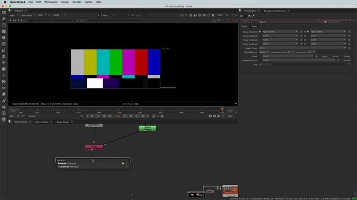Open the Node tab in Copy1 properties
357x200 pixels.
tap(254, 27)
